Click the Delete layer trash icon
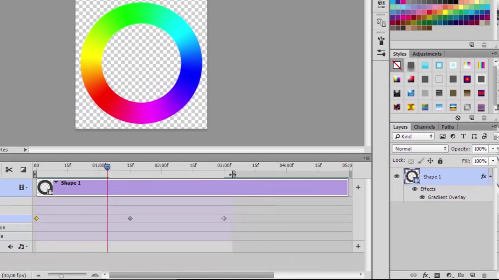The height and width of the screenshot is (280, 499). point(484,275)
